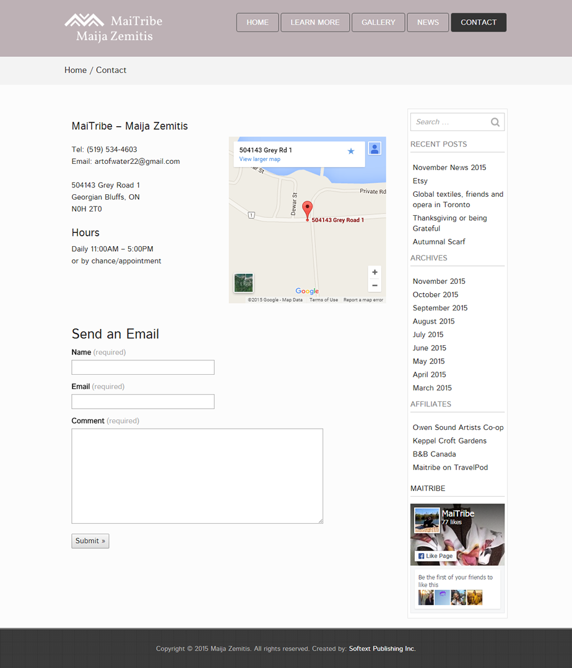The height and width of the screenshot is (668, 572).
Task: Click the first Facebook friend avatar
Action: pos(426,597)
